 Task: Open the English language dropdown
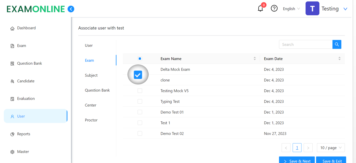(x=291, y=9)
